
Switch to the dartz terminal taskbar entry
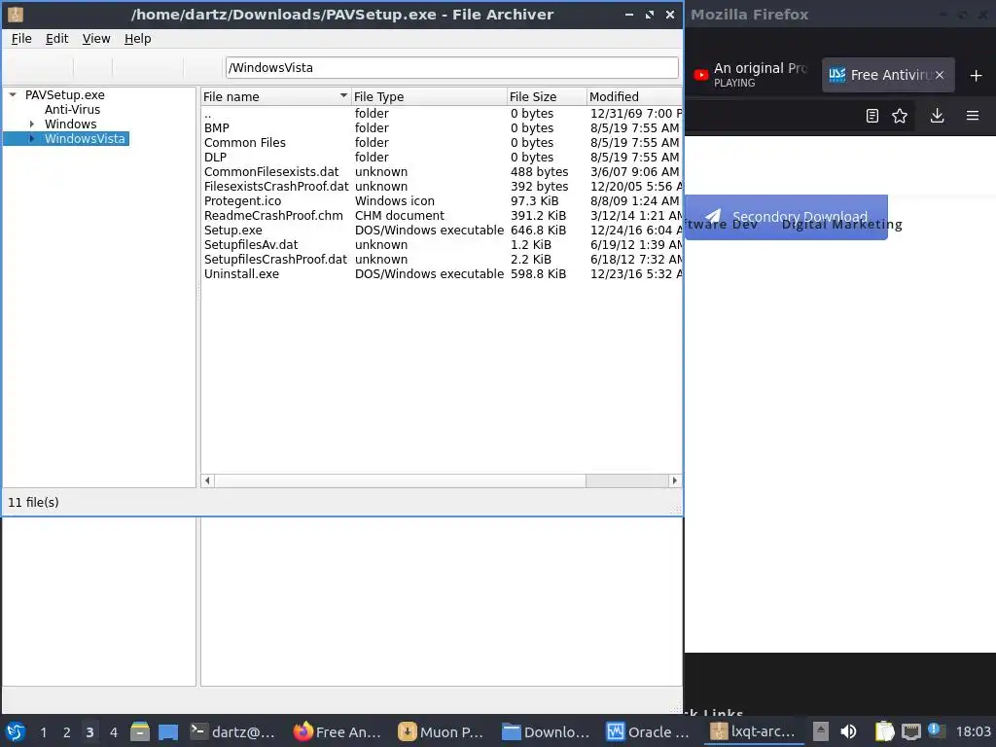tap(233, 731)
